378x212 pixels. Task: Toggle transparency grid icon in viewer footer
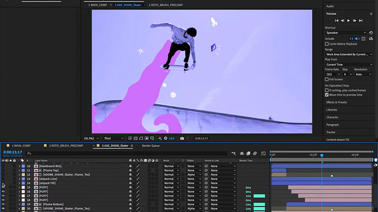click(136, 139)
